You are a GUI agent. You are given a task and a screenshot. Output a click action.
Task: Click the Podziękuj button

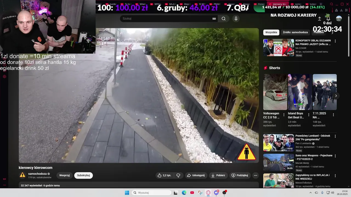click(x=240, y=175)
